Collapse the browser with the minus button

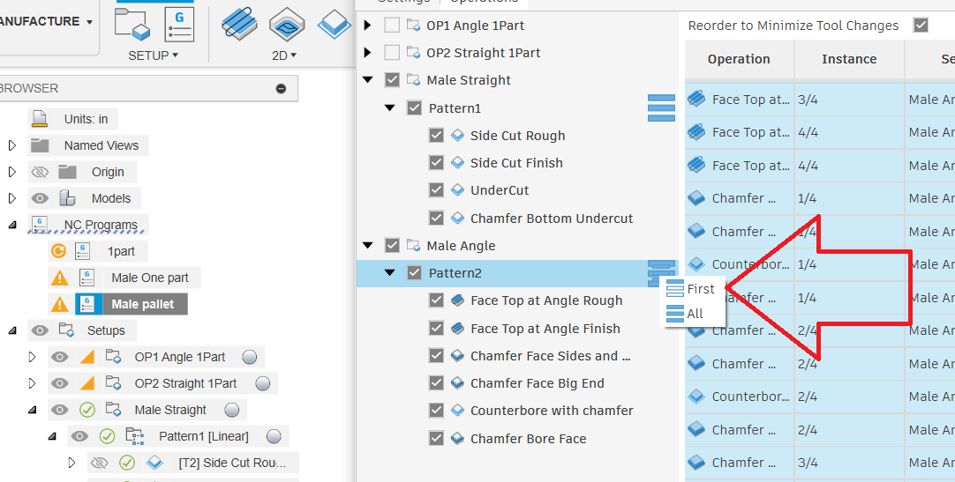[281, 88]
